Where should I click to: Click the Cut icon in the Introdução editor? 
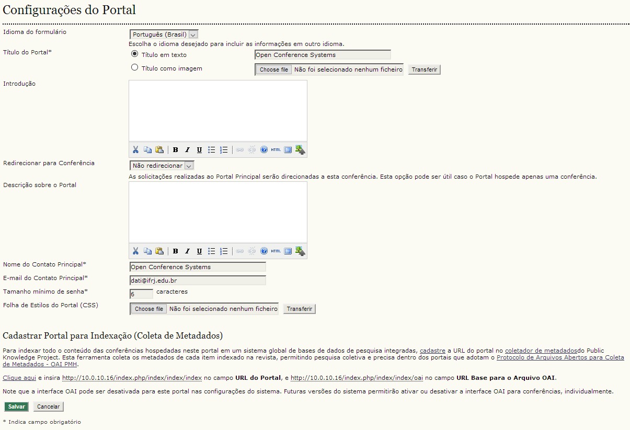click(x=135, y=150)
